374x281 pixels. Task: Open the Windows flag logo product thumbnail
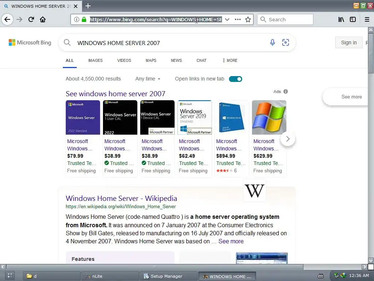coord(269,117)
